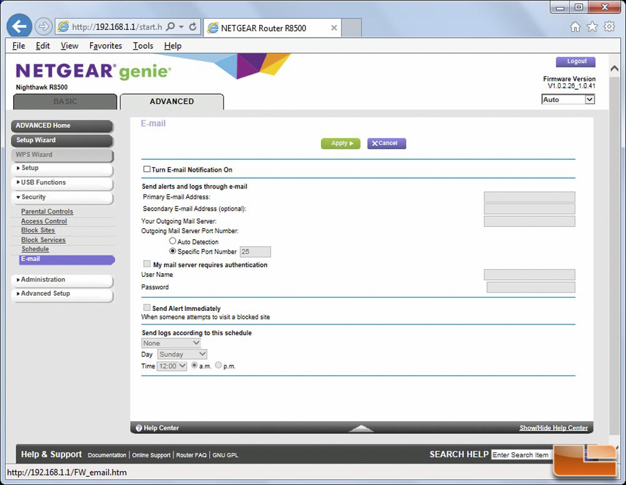Select the a.m. radio button
Screen dimensions: 626x485
pyautogui.click(x=195, y=365)
